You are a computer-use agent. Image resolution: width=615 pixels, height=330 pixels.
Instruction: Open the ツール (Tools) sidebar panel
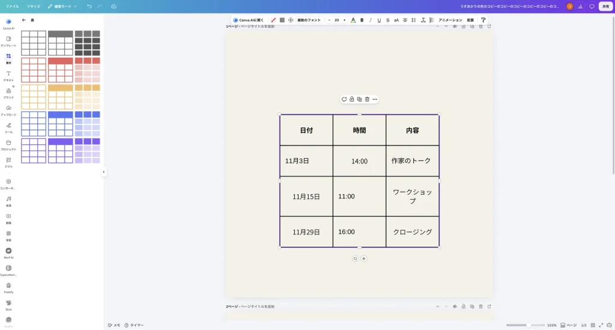[8, 127]
